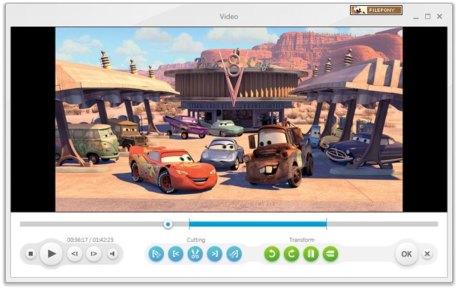Rotate the video clockwise

click(292, 254)
